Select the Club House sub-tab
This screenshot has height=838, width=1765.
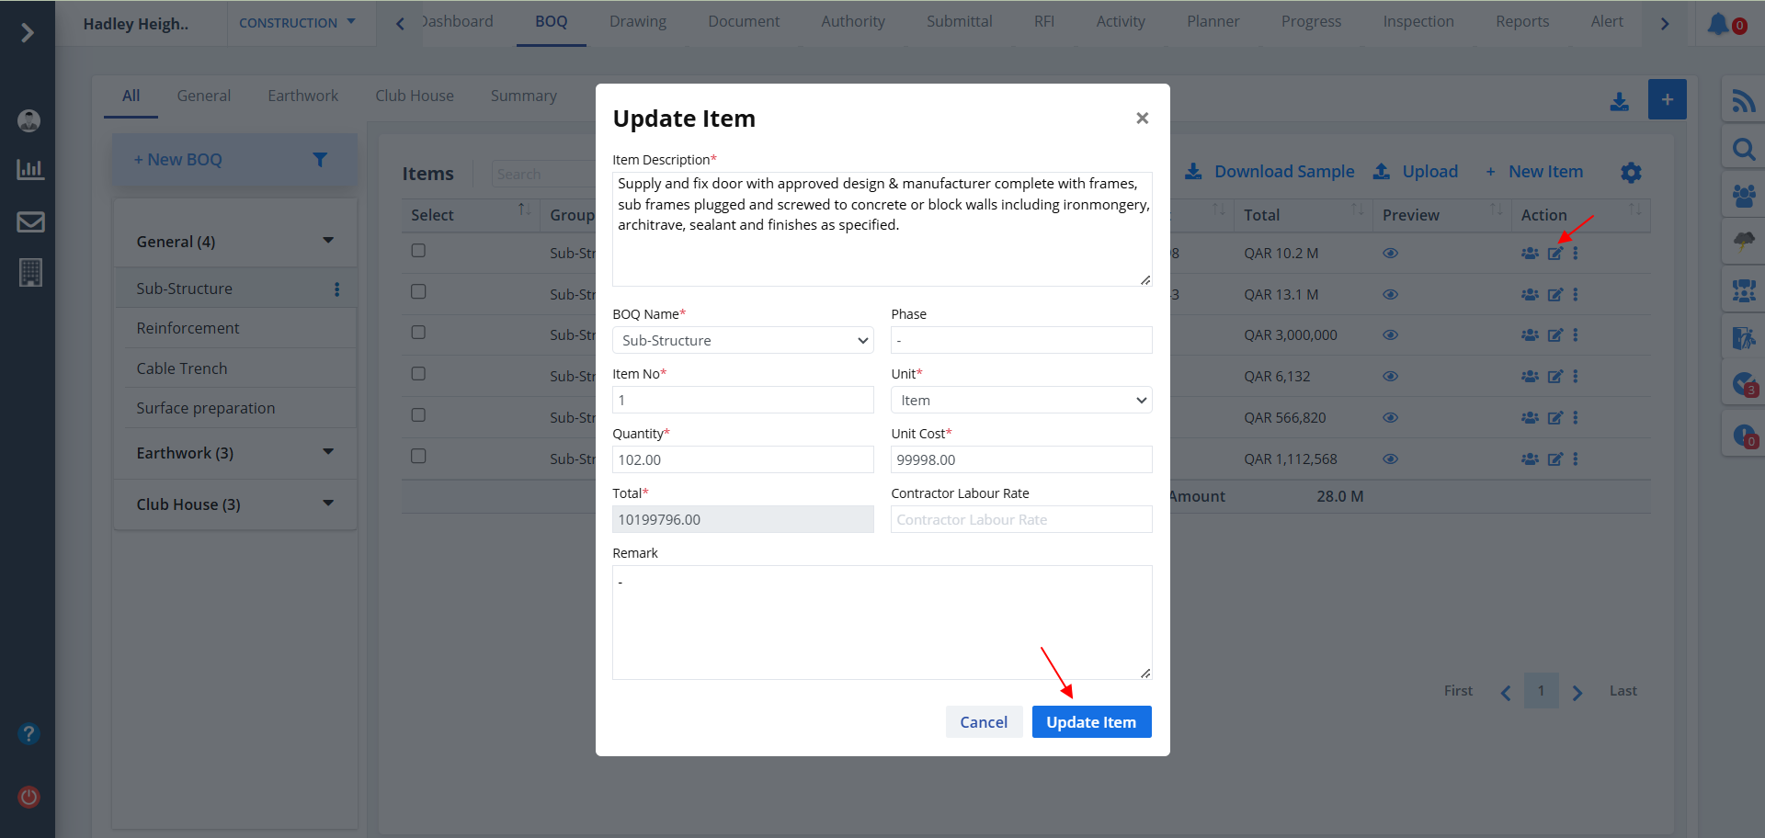point(414,96)
